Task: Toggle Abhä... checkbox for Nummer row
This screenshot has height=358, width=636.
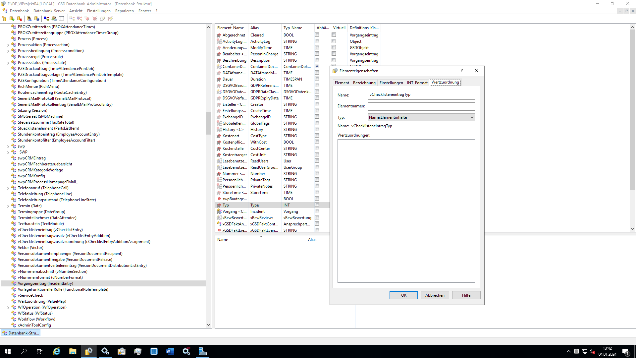Action: point(317,173)
